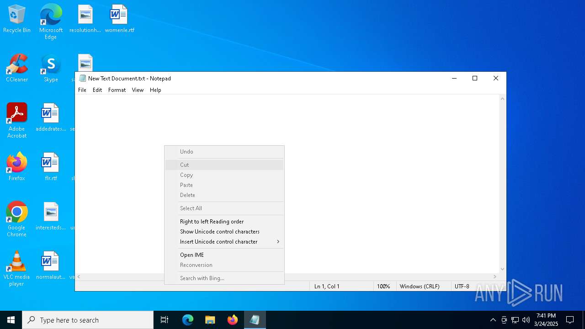Viewport: 585px width, 329px height.
Task: Open VLC media player shortcut
Action: pyautogui.click(x=17, y=269)
